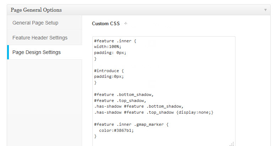The width and height of the screenshot is (276, 146).
Task: Click the standalone "#feature .top_shadow," line
Action: pos(119,101)
